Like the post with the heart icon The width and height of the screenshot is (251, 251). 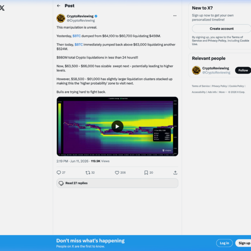(x=117, y=172)
